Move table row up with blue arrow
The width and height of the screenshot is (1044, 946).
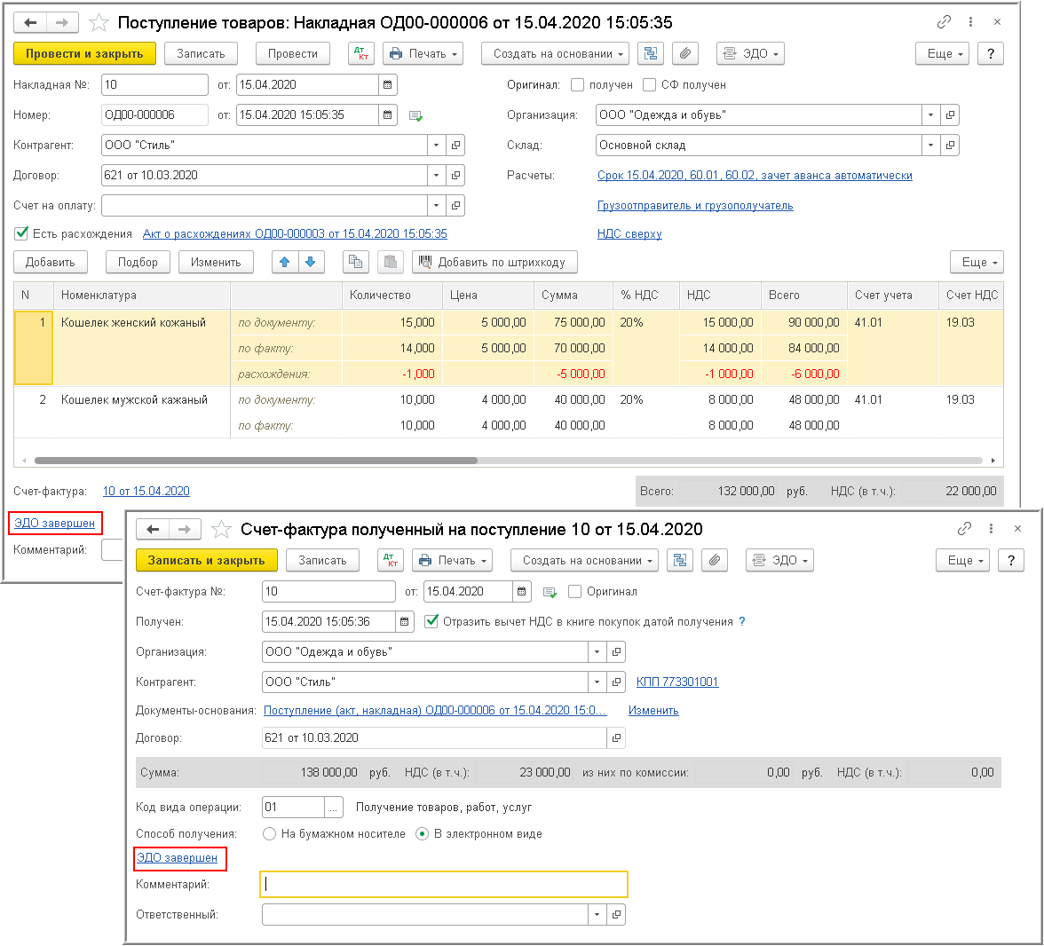285,263
